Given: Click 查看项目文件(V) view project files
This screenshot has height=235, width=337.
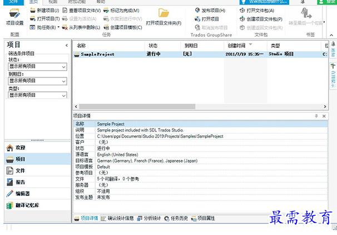Looking at the screenshot, I should pos(81,11).
